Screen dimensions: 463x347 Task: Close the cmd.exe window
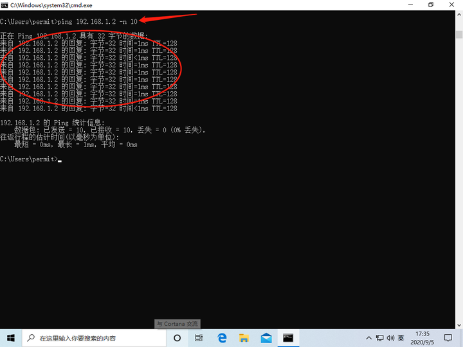[452, 5]
